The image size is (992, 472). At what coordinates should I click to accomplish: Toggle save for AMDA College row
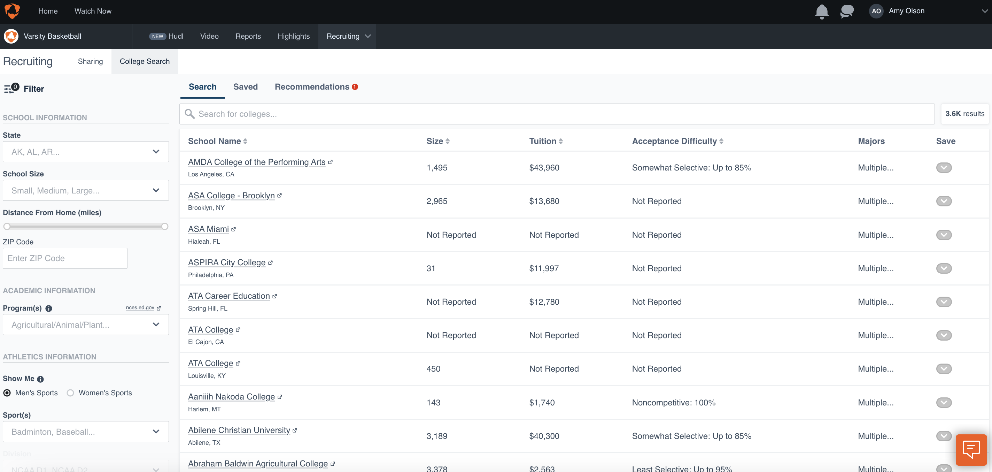944,168
